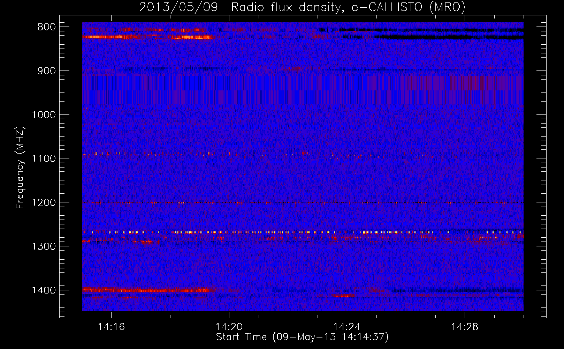The width and height of the screenshot is (564, 349).
Task: Click the 'Frequency (MHZ)' axis label
Action: (x=20, y=168)
